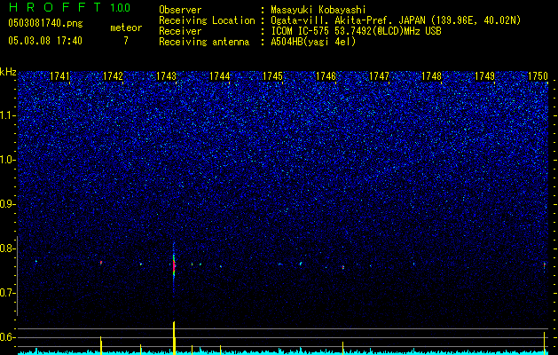Click the strong red meteor echo near 1743
This screenshot has width=558, height=355.
click(x=174, y=266)
